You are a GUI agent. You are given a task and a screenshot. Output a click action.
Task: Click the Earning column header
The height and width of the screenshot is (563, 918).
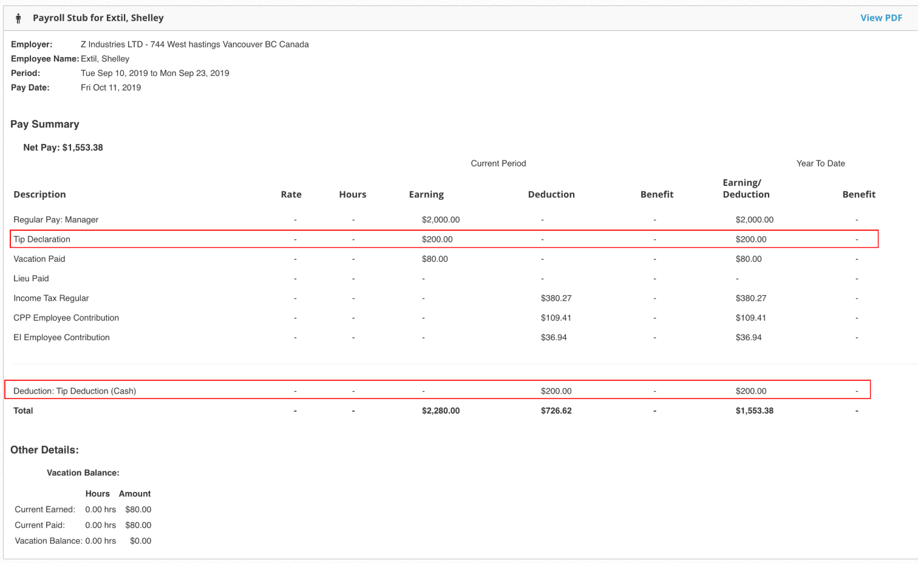point(426,194)
